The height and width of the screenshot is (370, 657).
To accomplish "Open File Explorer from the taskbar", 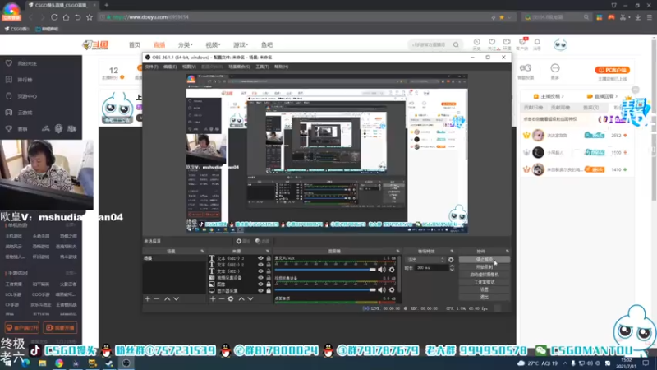I will click(43, 363).
